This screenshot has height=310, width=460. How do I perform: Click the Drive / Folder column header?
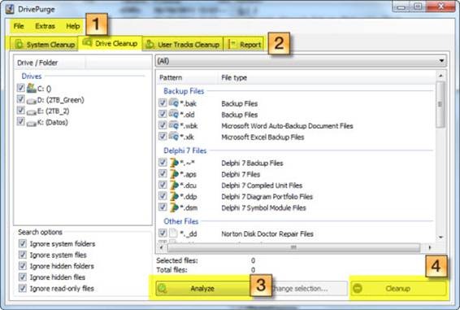(x=50, y=63)
